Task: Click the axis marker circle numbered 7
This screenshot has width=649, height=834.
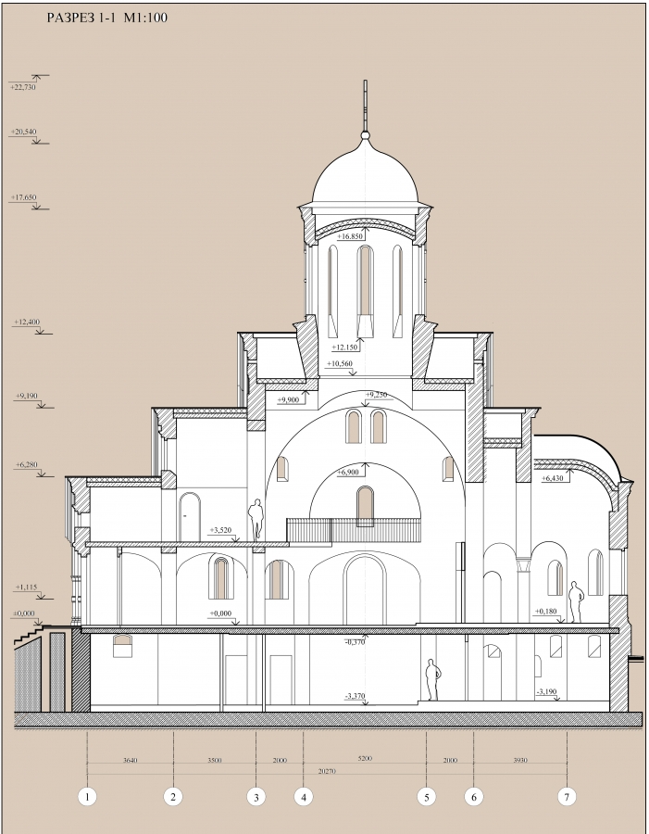Action: tap(567, 796)
